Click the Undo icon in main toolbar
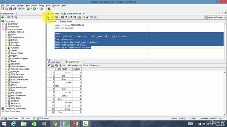Image resolution: width=227 pixels, height=127 pixels. coord(19,9)
